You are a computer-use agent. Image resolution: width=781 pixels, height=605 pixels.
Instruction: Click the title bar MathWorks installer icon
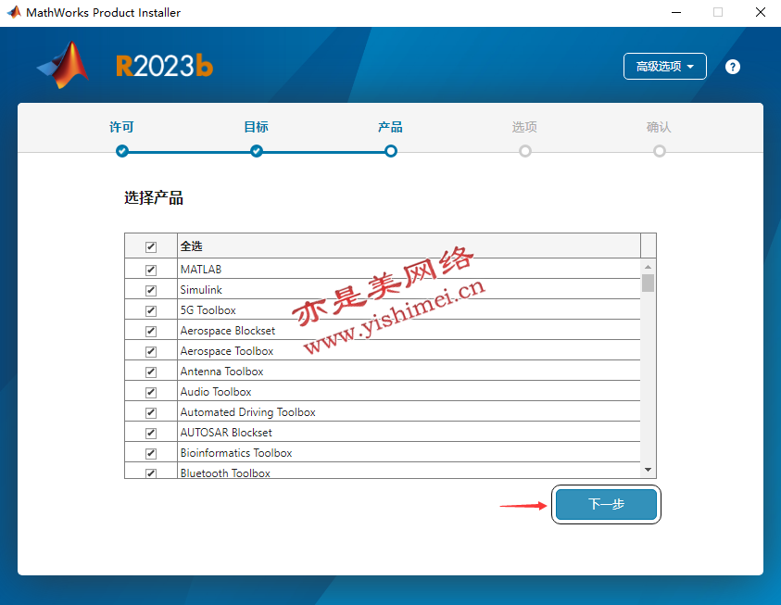click(14, 13)
